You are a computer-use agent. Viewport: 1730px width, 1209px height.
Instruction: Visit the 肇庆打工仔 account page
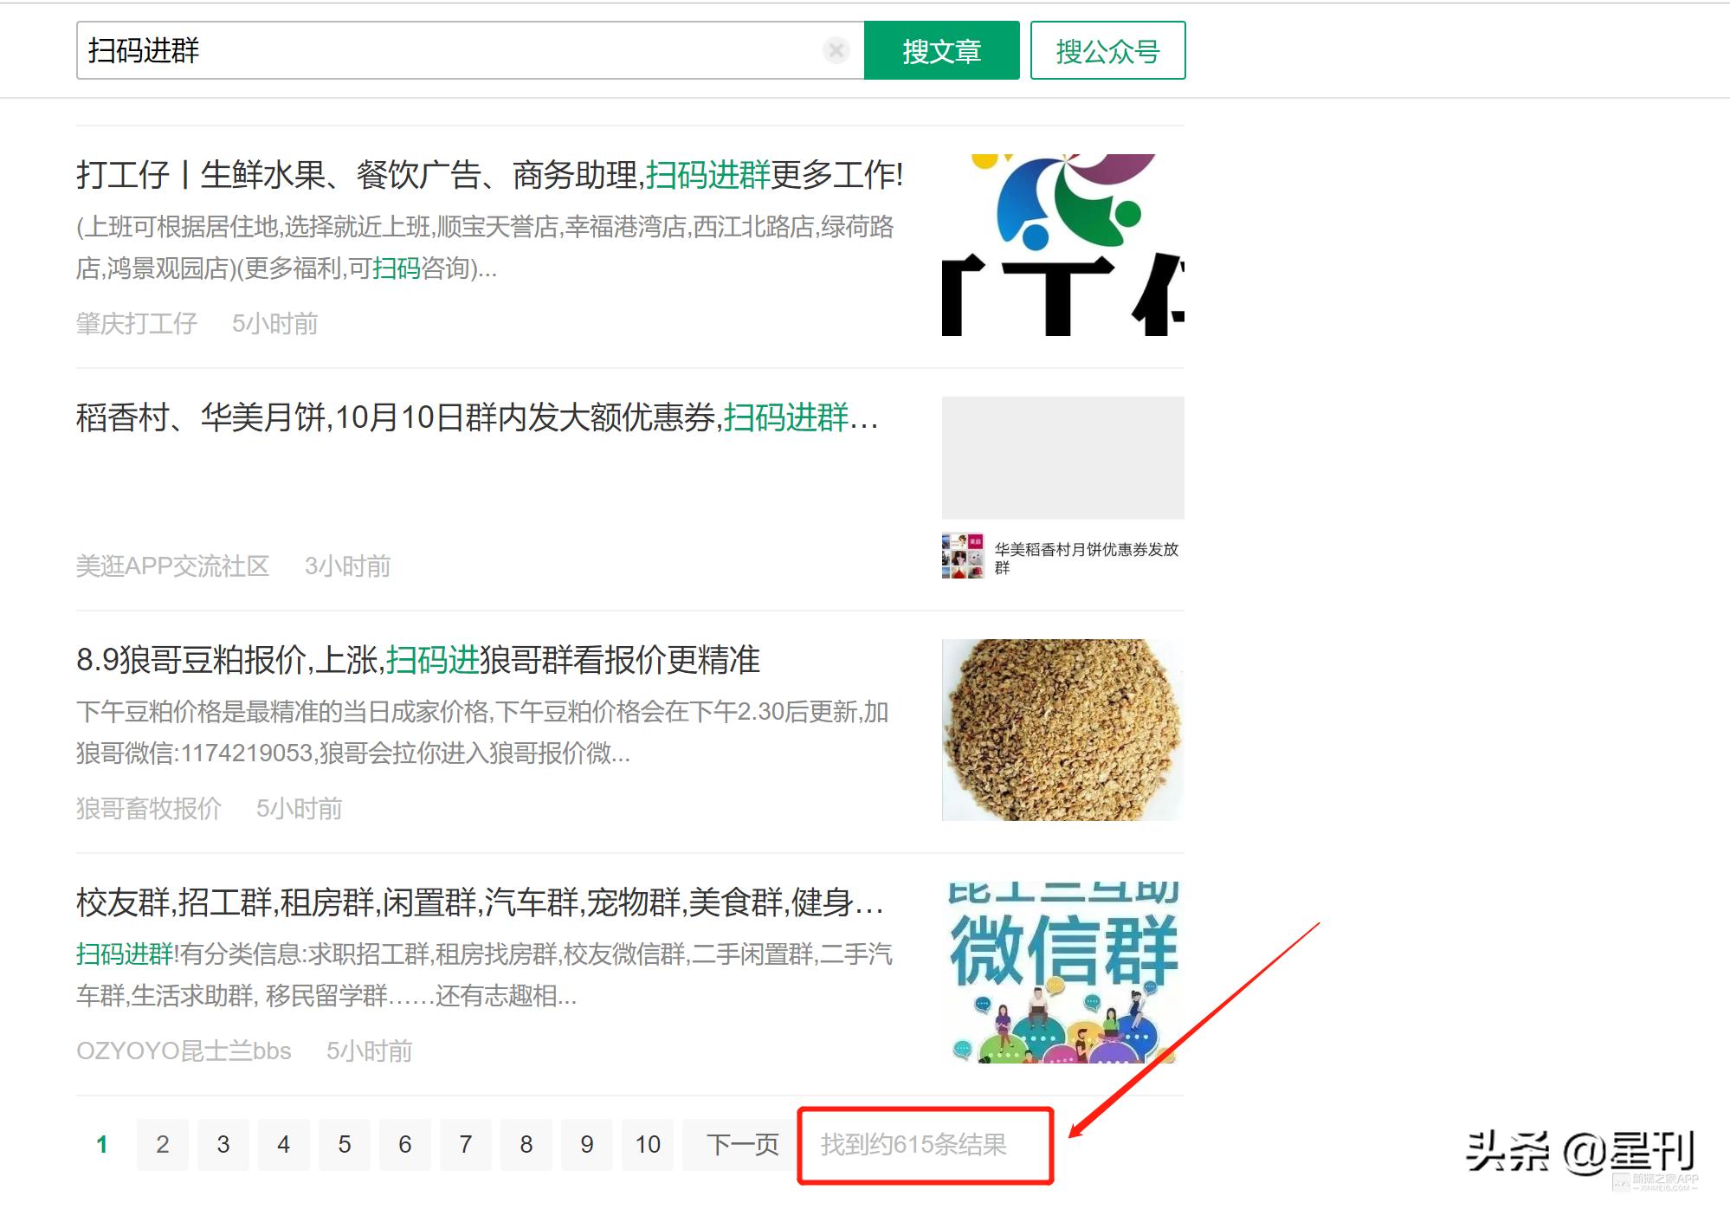pyautogui.click(x=135, y=322)
